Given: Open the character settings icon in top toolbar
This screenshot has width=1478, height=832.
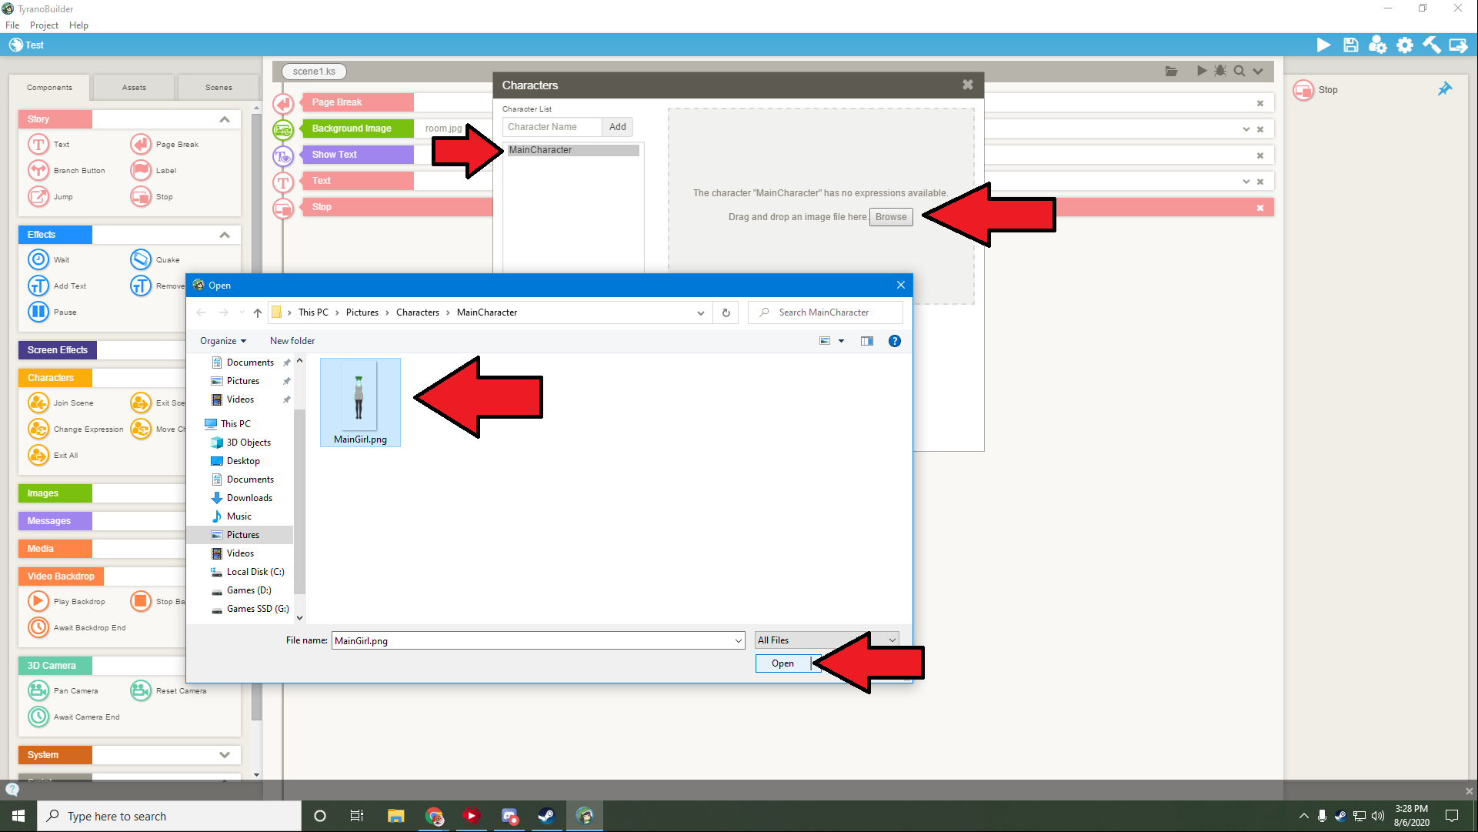Looking at the screenshot, I should 1377,45.
